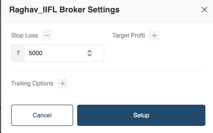Click the rupee currency symbol prefix
Screen dimensions: 213x133
tap(18, 53)
